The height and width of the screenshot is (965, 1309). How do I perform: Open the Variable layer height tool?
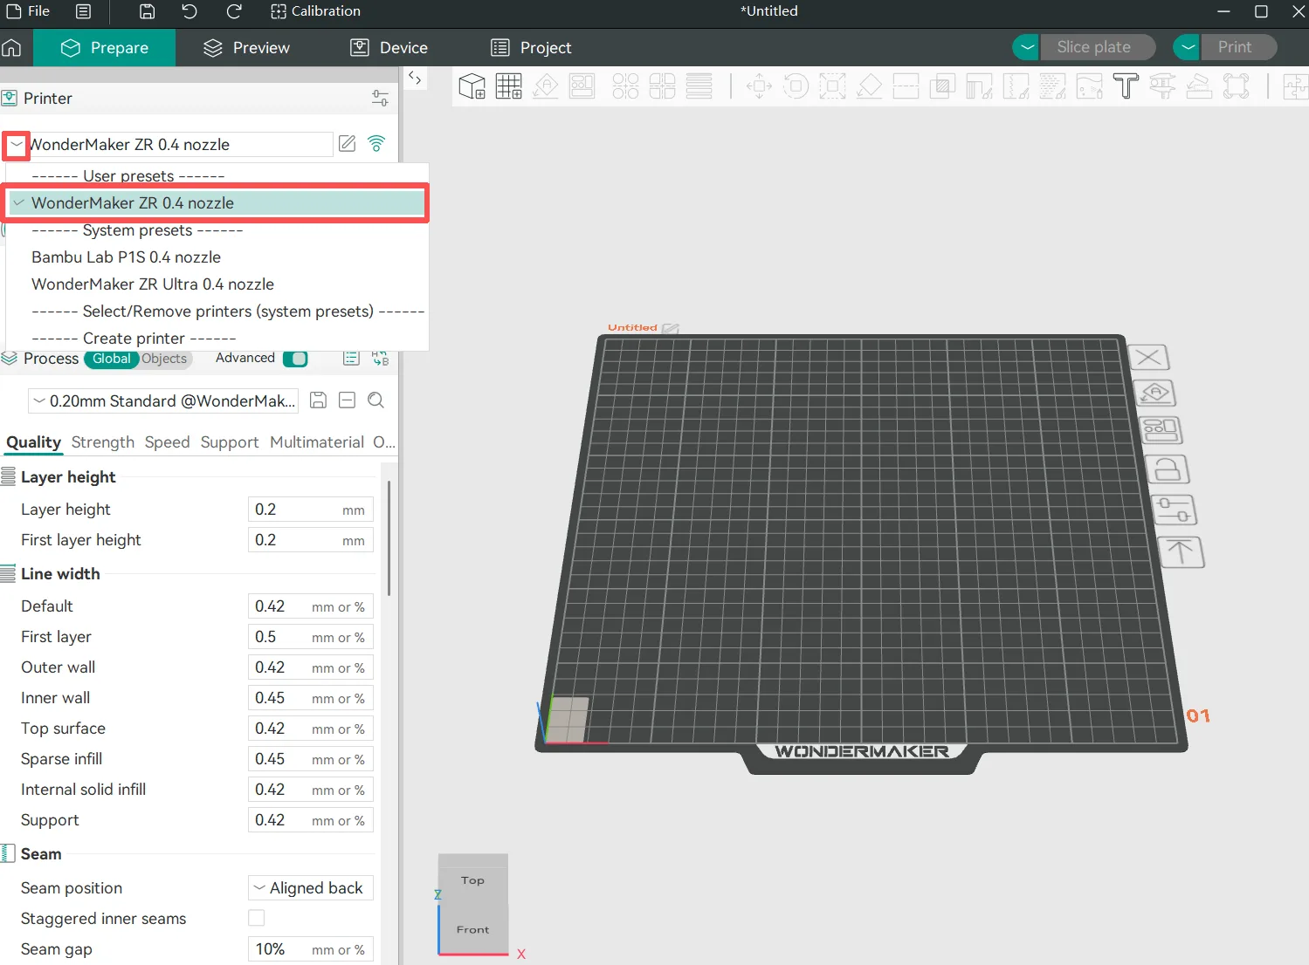click(x=699, y=86)
